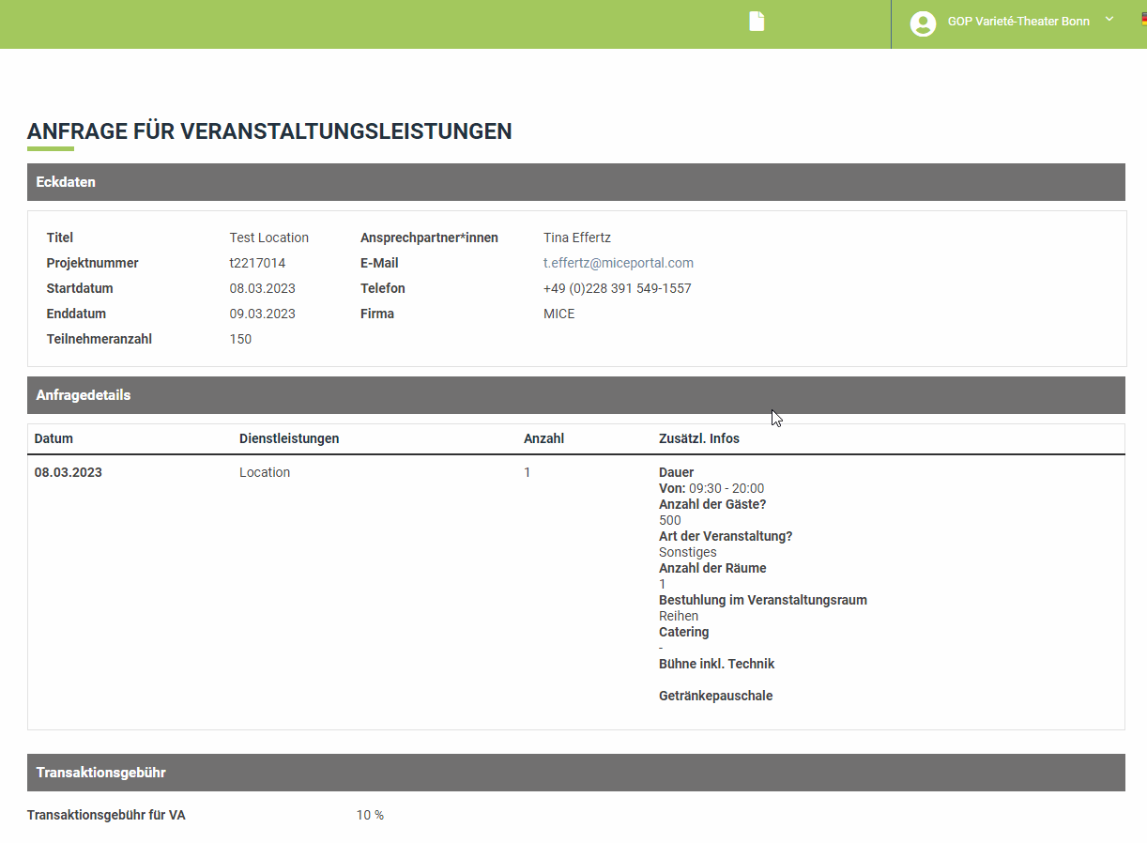Sort by the Dienstleistungen column header
The height and width of the screenshot is (843, 1147).
(x=289, y=438)
